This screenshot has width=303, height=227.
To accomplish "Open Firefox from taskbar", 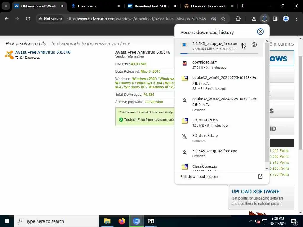I will pyautogui.click(x=122, y=221).
